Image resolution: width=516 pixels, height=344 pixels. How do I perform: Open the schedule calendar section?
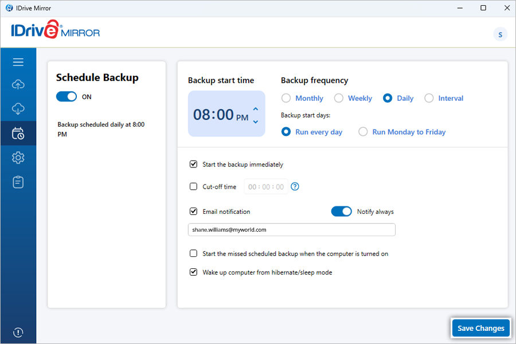click(x=18, y=134)
